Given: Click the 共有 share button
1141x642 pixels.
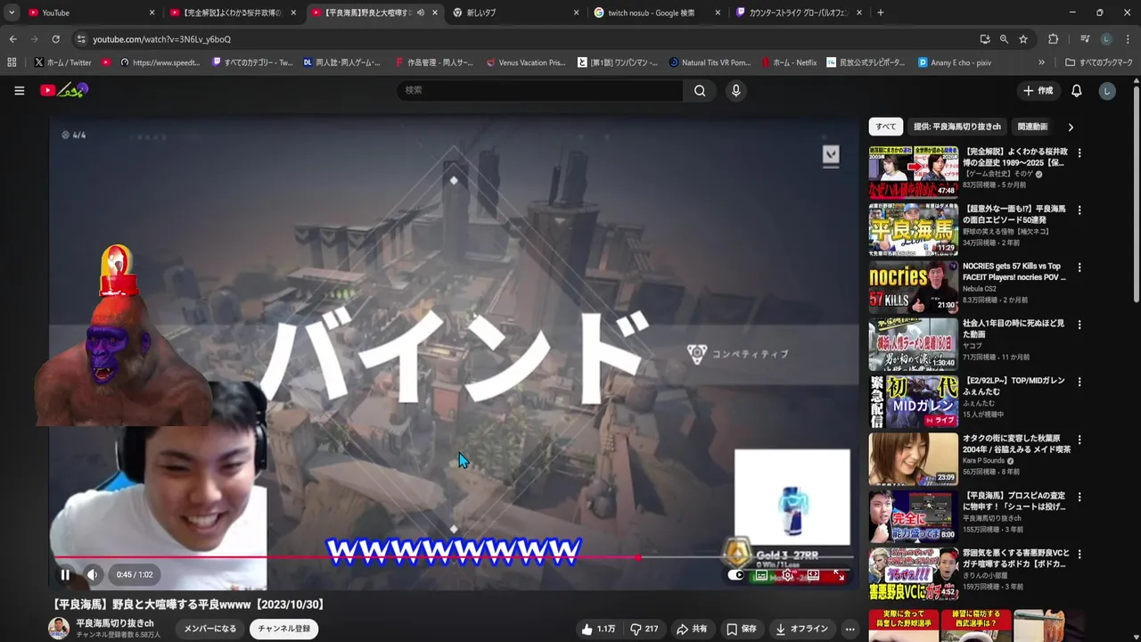Looking at the screenshot, I should click(x=692, y=629).
